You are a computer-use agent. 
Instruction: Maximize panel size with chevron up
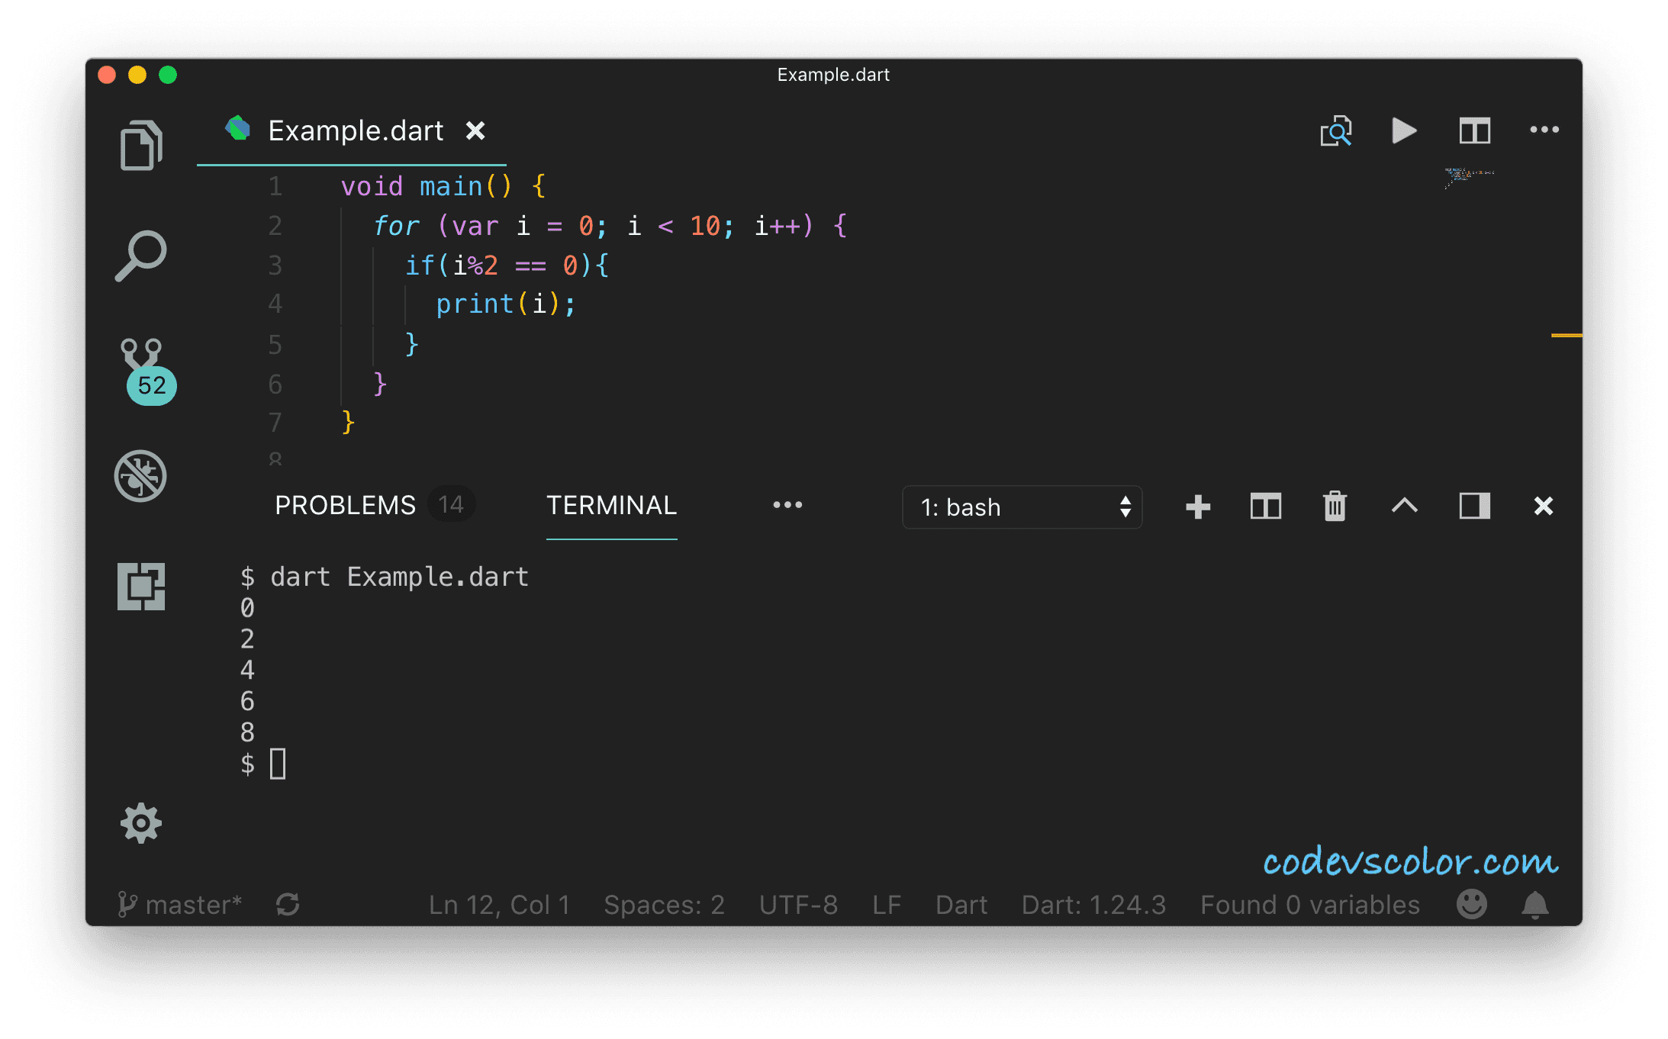1404,506
